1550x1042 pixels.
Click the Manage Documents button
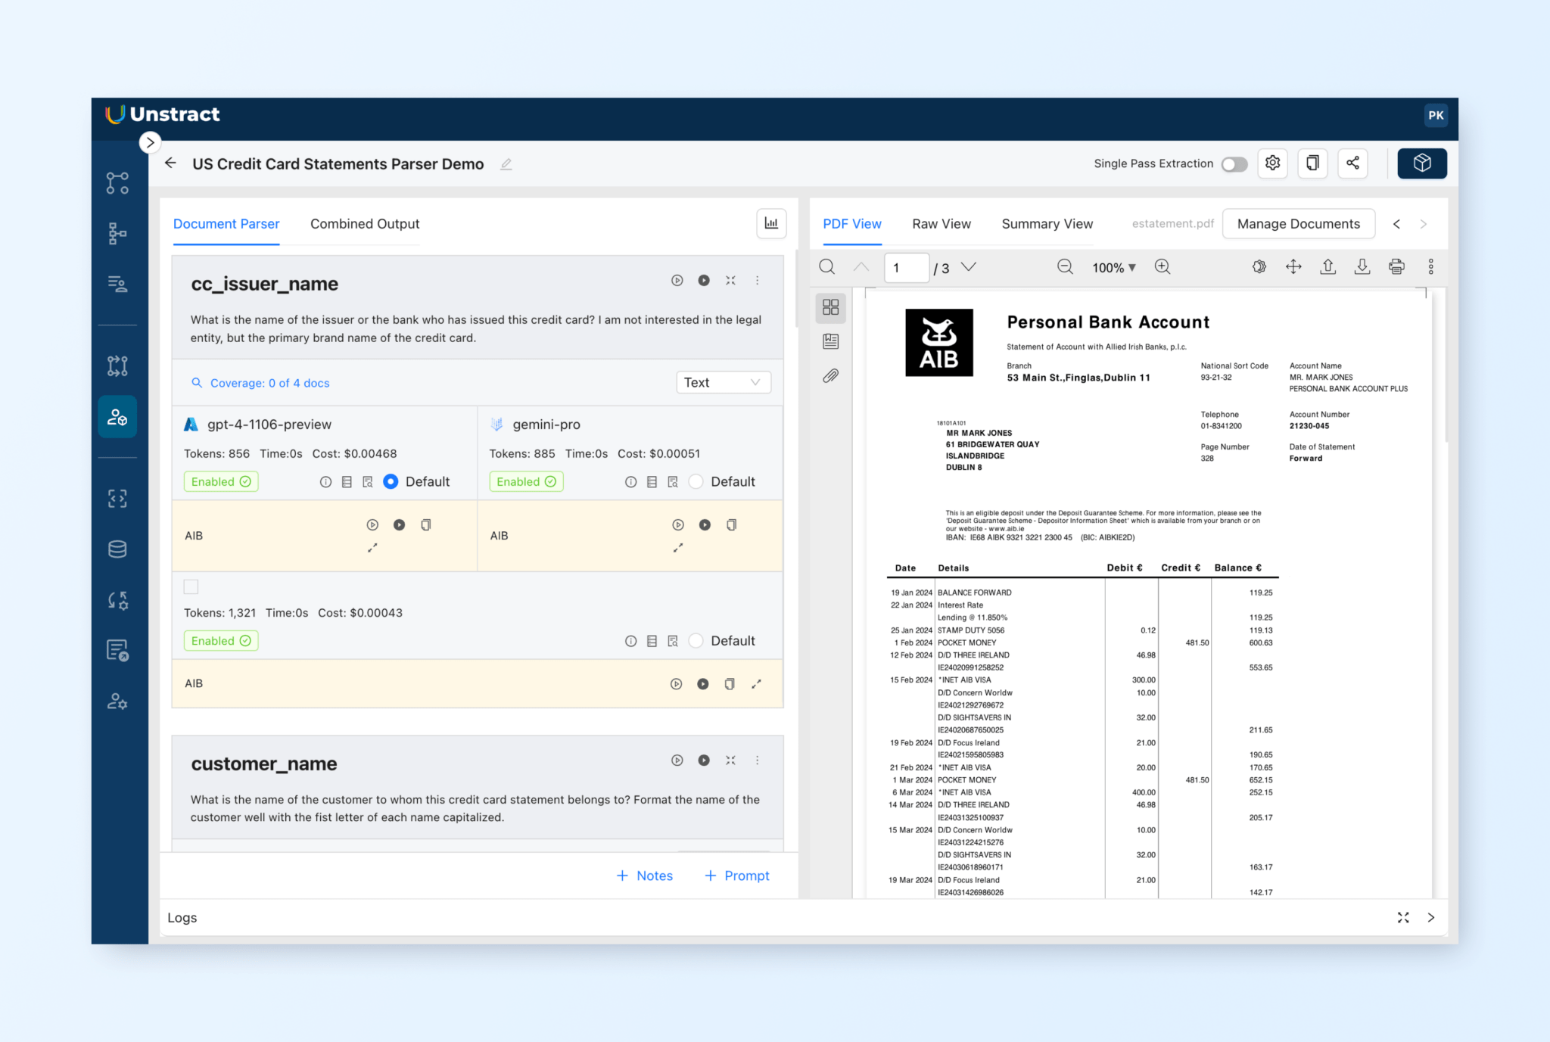pyautogui.click(x=1299, y=224)
